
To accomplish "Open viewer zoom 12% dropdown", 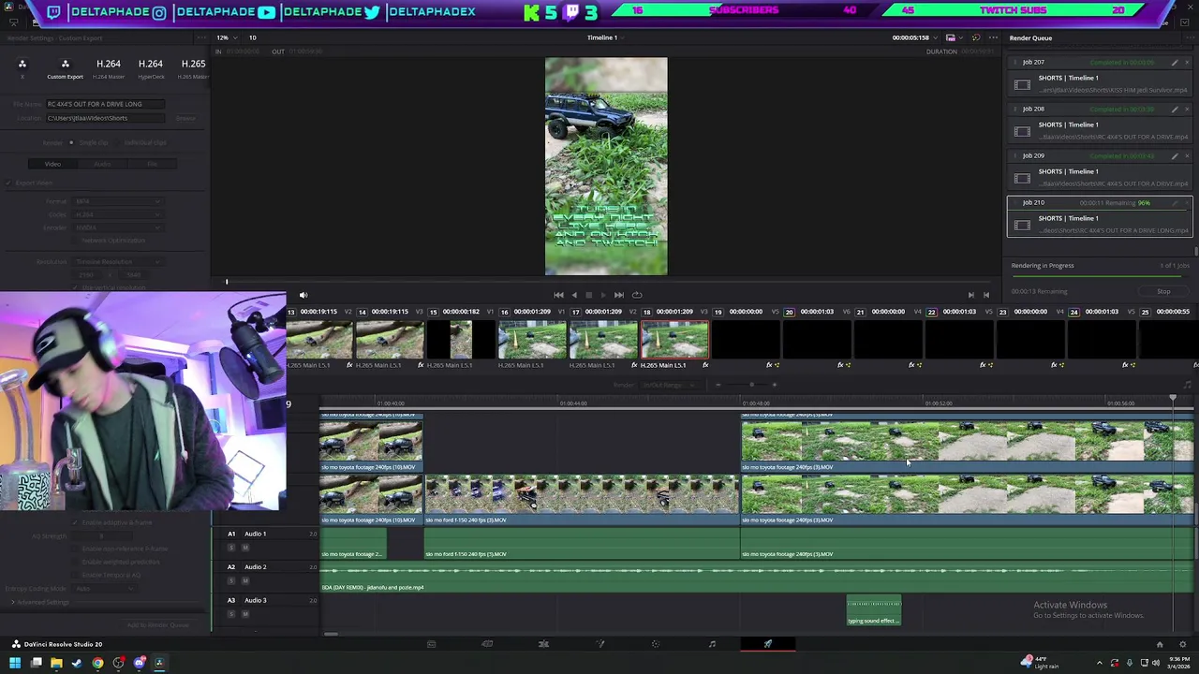I will (227, 37).
